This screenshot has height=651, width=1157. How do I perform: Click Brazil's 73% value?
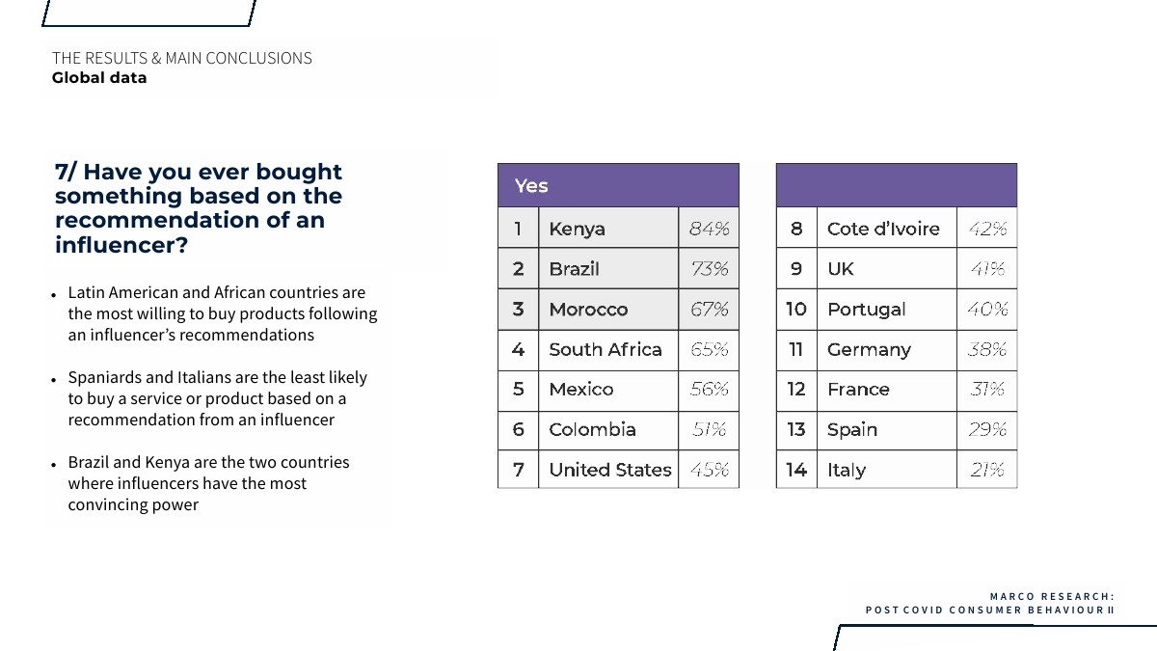point(709,269)
